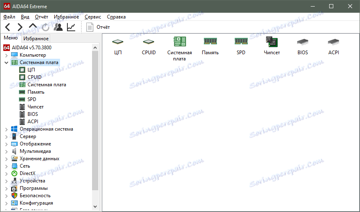Open the CPUID icon in the right pane

point(148,46)
